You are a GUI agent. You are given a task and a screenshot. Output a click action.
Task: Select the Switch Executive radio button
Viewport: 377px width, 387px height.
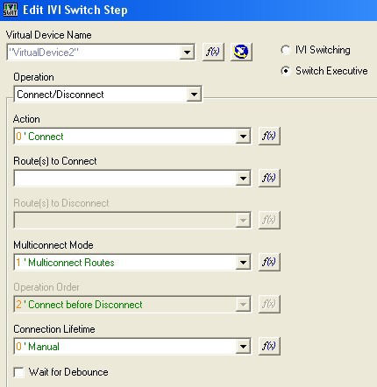(x=285, y=71)
